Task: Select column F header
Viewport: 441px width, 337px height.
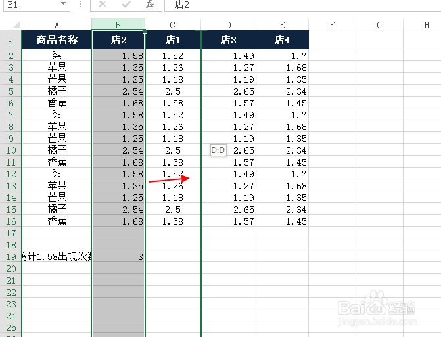Action: pos(332,25)
